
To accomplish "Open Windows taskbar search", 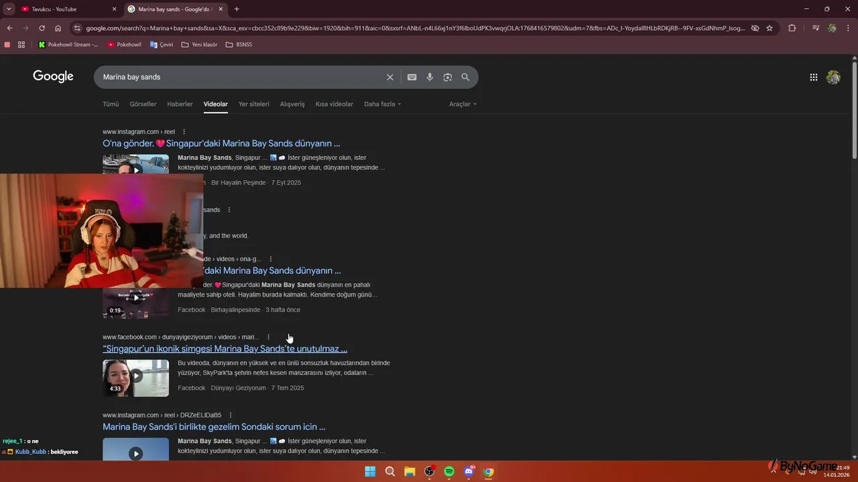I will [390, 472].
